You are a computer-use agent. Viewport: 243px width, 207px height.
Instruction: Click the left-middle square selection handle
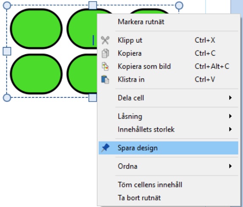coord(7,51)
